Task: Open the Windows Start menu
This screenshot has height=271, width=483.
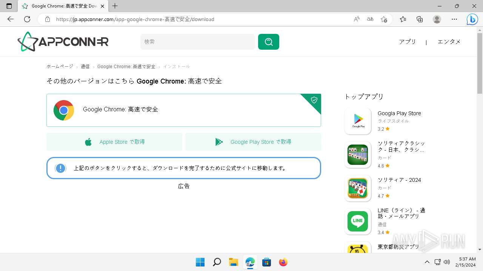Action: 200,262
